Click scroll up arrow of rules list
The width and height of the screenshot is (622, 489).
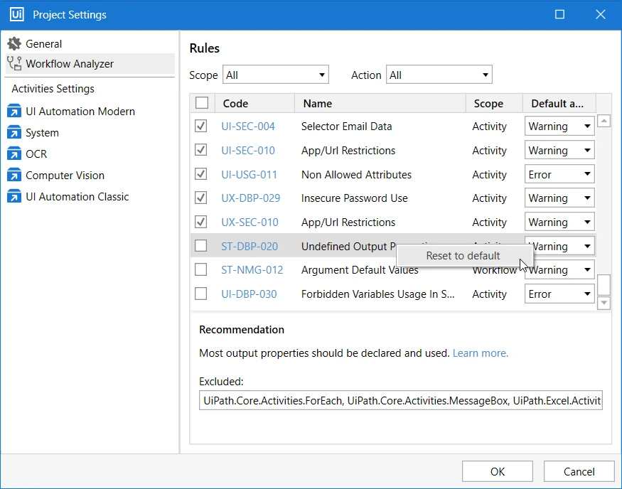[604, 121]
